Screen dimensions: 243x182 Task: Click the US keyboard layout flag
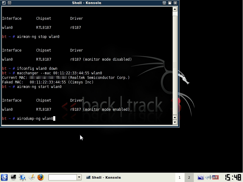(215, 177)
